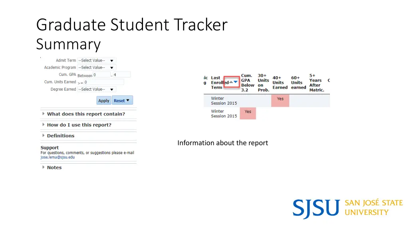
Task: Click the Reset button
Action: 122,100
